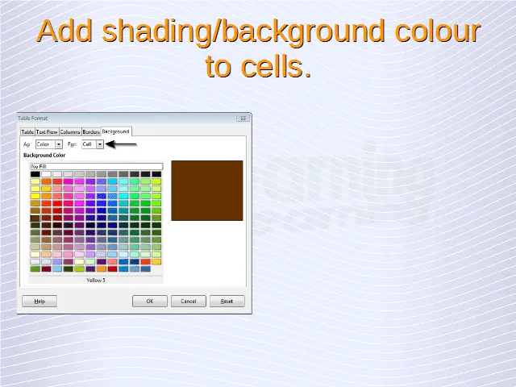
Task: Switch to the Table tab
Action: 27,131
